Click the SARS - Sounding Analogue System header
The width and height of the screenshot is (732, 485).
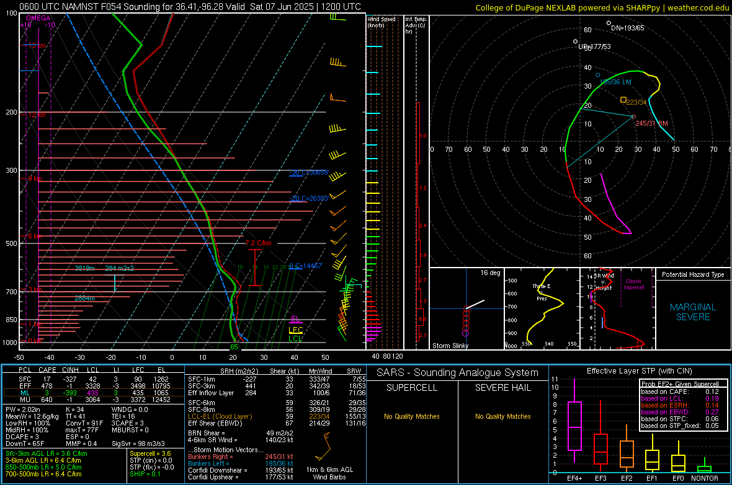click(x=457, y=373)
